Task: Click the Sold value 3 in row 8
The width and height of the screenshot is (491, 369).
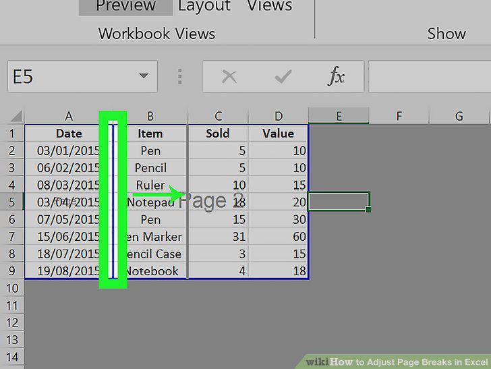Action: (219, 254)
